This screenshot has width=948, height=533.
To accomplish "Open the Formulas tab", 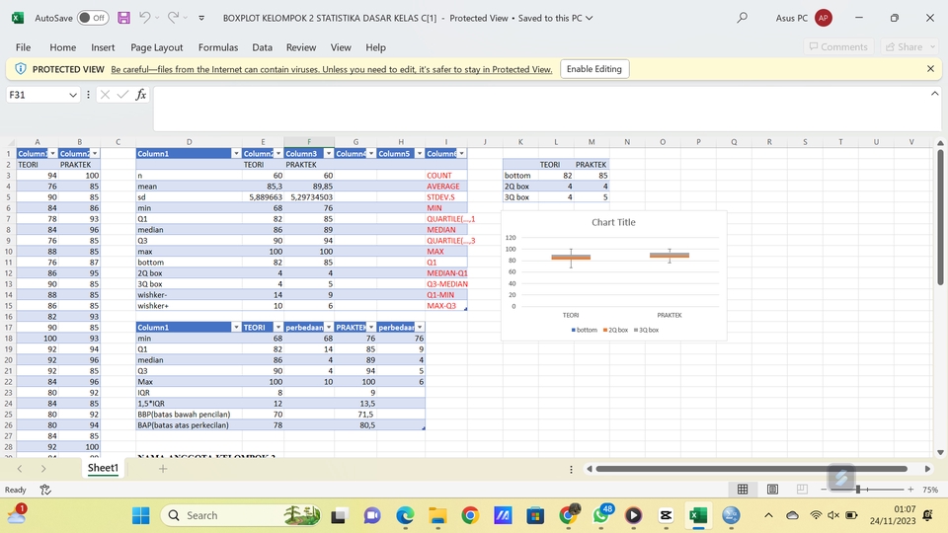I will click(218, 47).
